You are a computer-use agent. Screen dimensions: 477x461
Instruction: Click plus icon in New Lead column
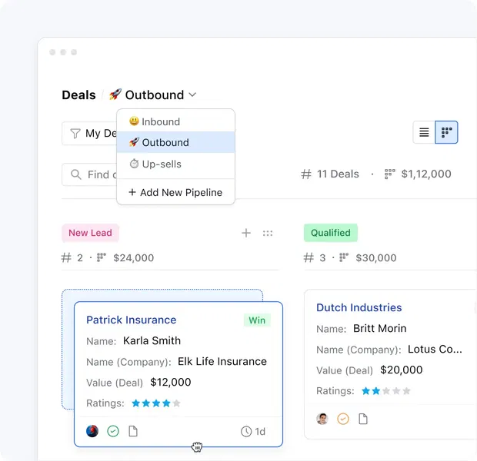click(x=246, y=233)
